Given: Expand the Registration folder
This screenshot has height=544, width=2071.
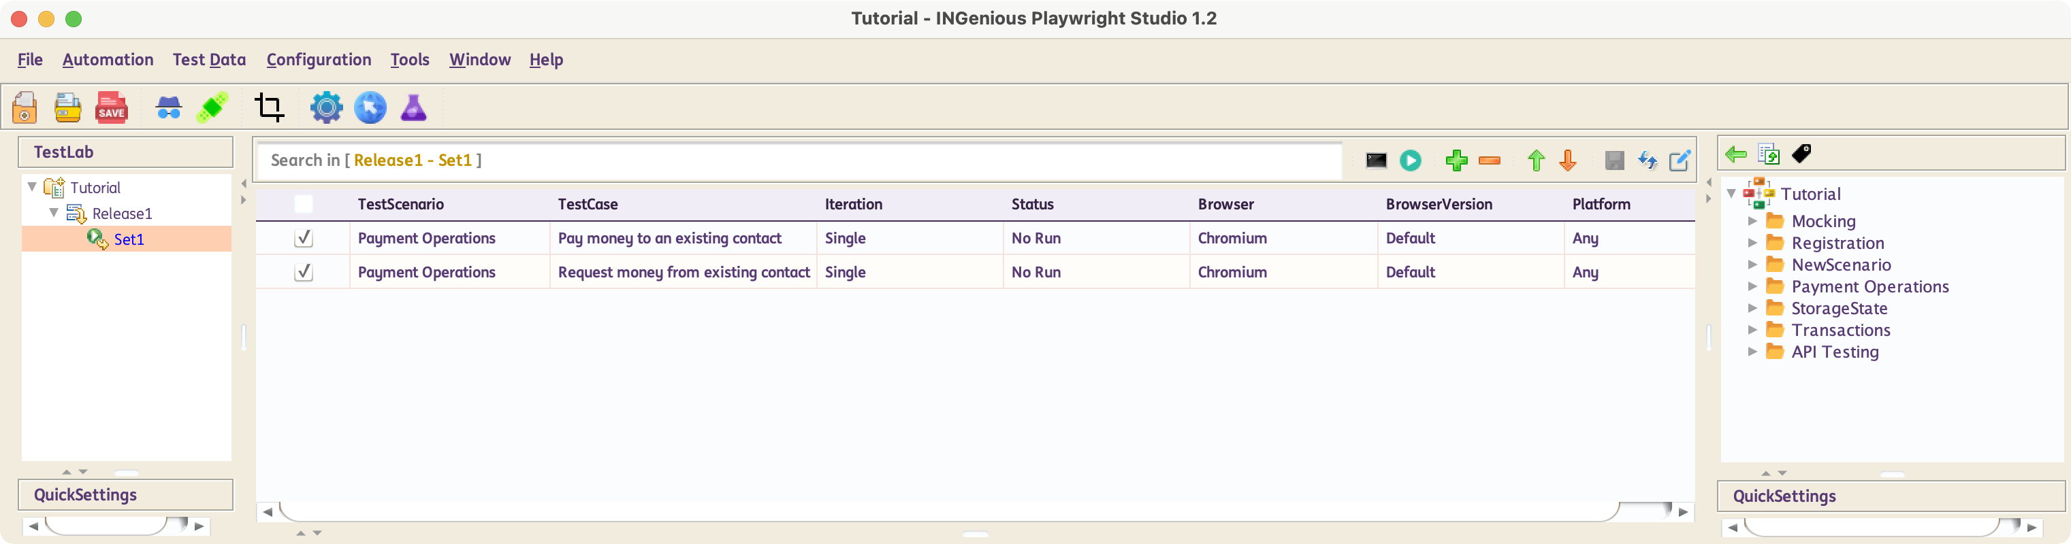Looking at the screenshot, I should 1752,243.
